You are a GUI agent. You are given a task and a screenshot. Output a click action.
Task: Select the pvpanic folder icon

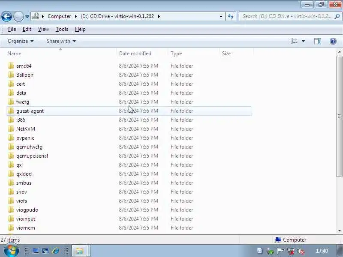coord(11,137)
